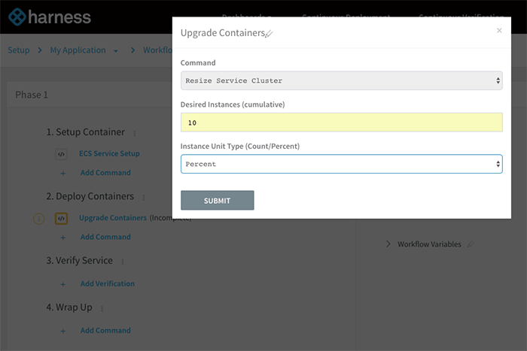Click the warning info icon beside Upgrade Containers

point(39,219)
